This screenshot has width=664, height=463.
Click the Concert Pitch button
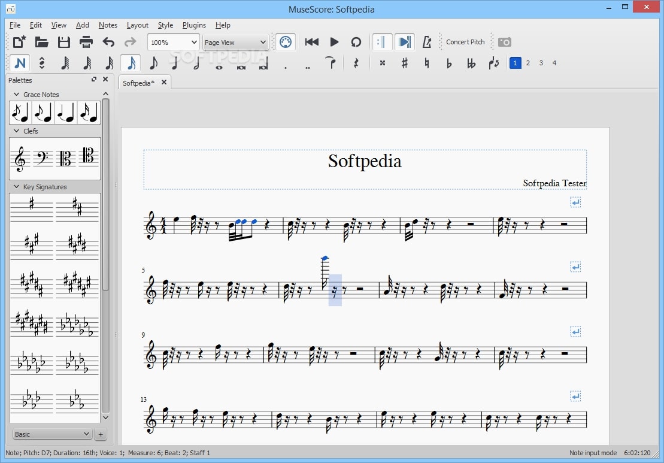point(465,42)
